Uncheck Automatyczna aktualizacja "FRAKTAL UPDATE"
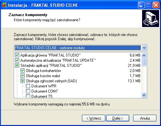Viewport: 161px width, 126px height. 17,60
